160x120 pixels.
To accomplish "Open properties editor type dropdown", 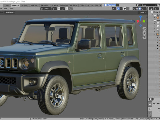I will pos(151,99).
